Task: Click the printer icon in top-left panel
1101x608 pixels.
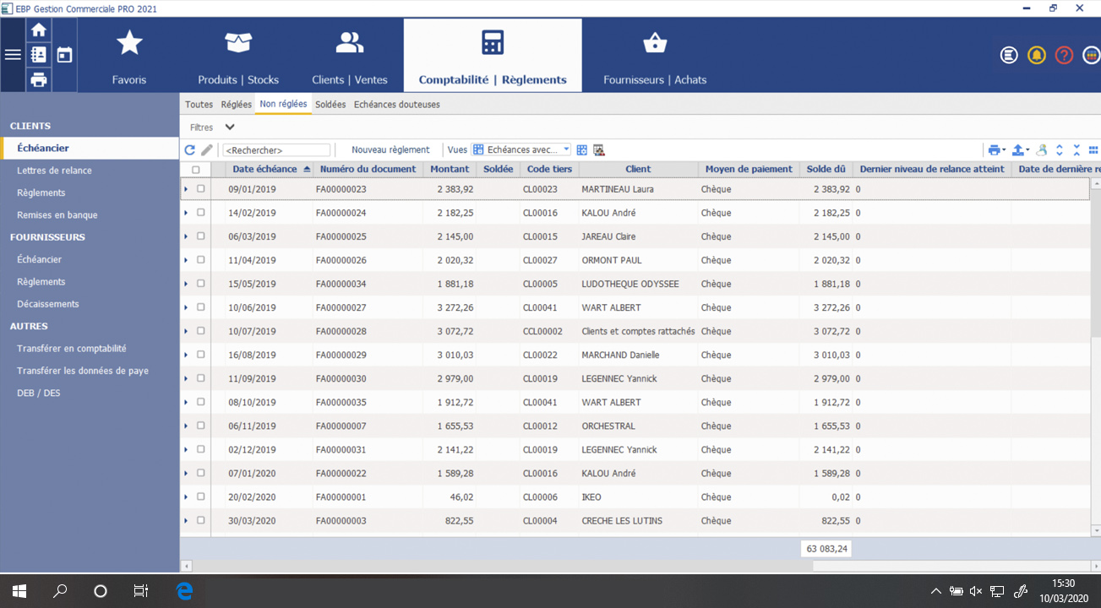Action: [x=38, y=79]
